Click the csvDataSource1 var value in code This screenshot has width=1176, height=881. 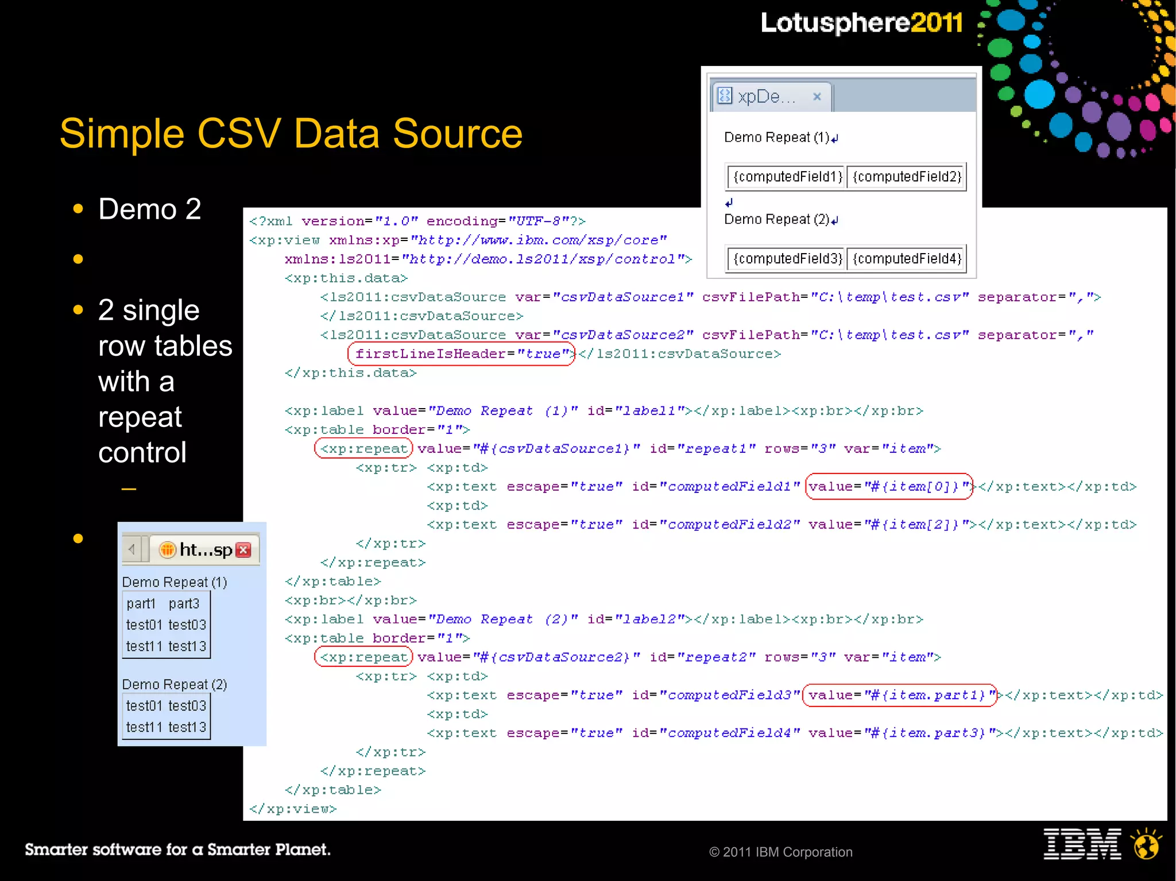click(622, 297)
